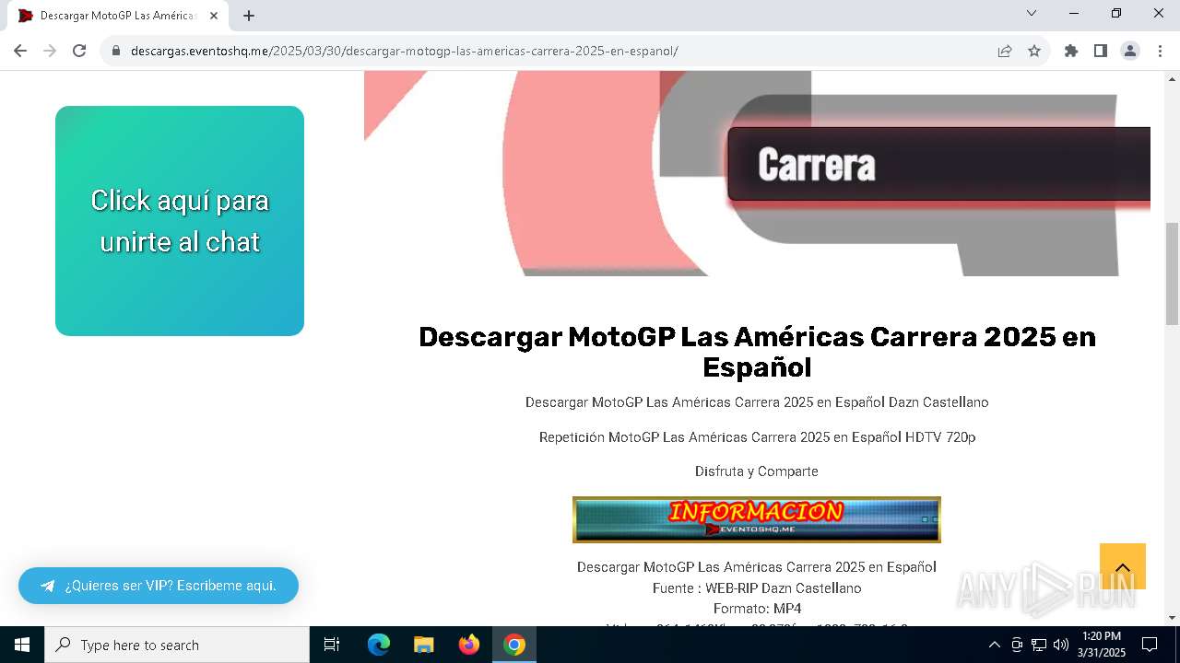Launch Microsoft Edge from taskbar
Image resolution: width=1180 pixels, height=663 pixels.
coord(379,645)
